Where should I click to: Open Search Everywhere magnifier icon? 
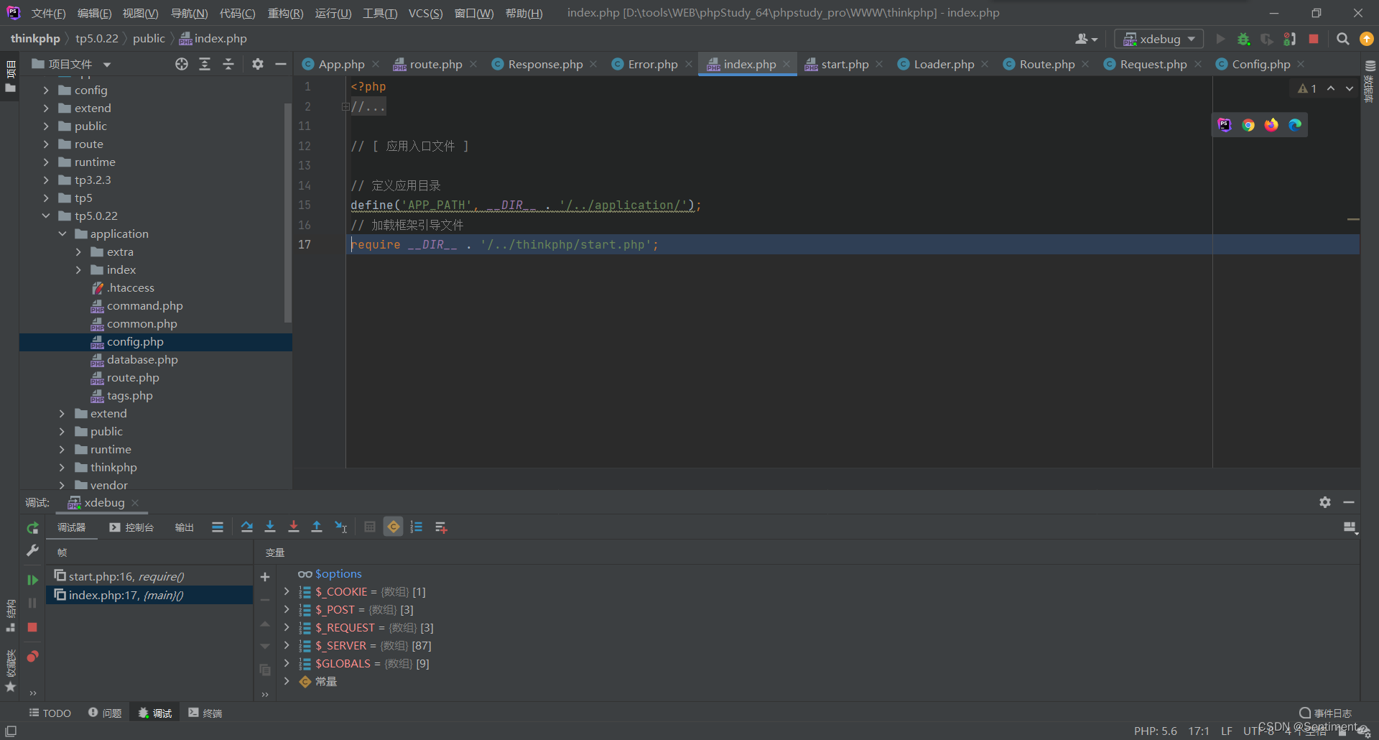point(1342,39)
